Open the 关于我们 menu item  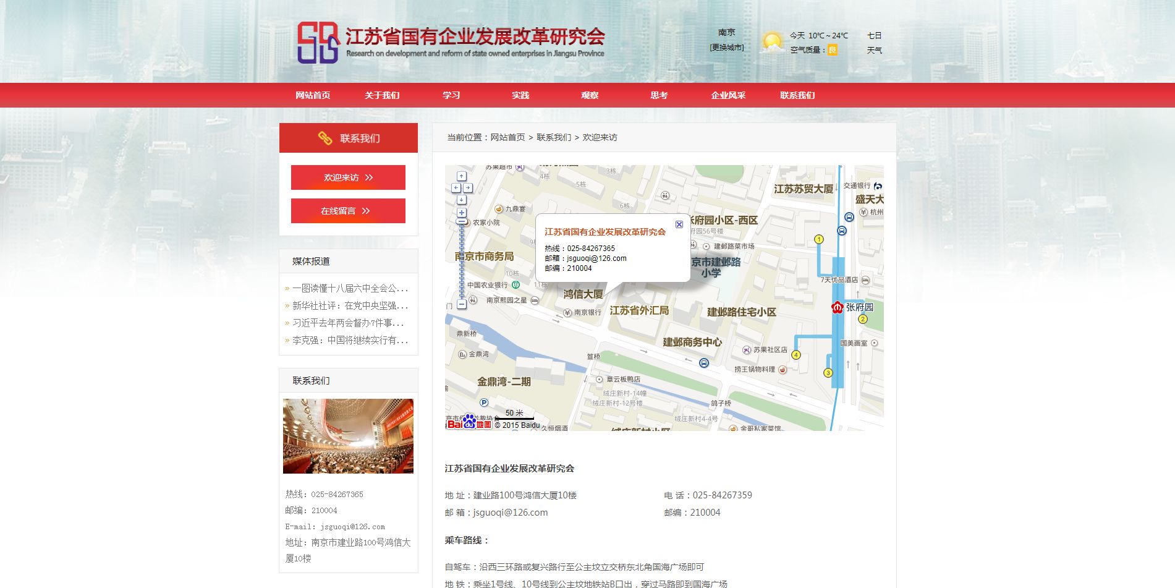pos(382,95)
